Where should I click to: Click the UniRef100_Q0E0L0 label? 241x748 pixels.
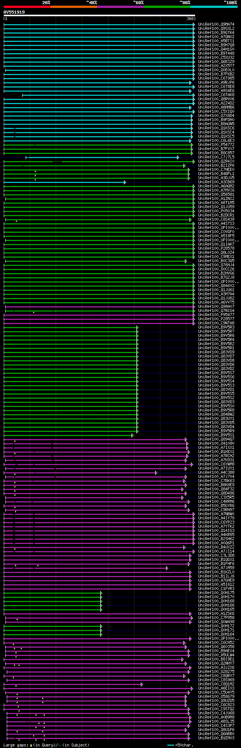216,70
